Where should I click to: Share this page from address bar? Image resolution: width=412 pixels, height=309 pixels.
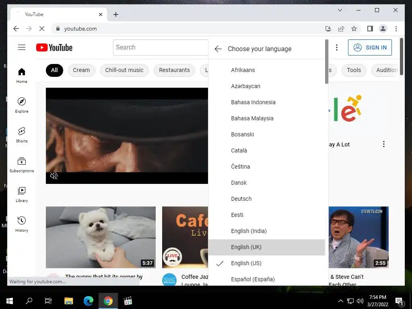pyautogui.click(x=341, y=29)
